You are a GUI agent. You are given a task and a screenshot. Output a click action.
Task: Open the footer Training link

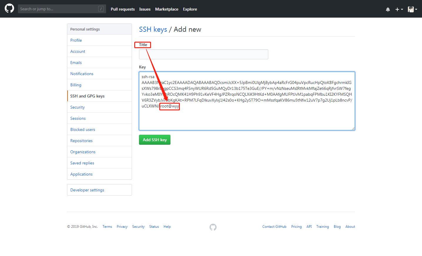coord(323,227)
